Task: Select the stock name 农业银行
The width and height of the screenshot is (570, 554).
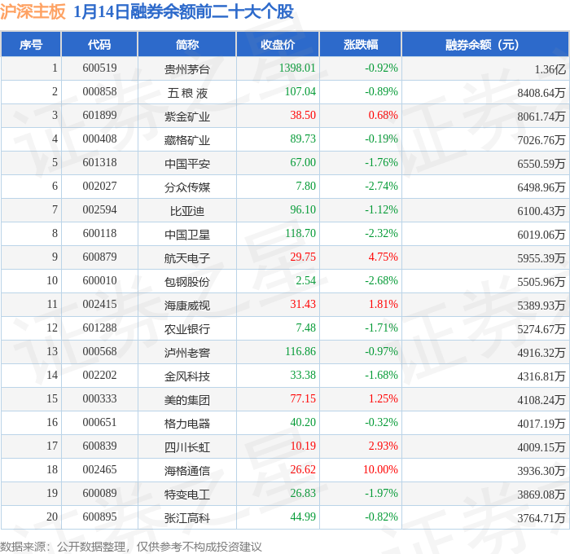Action: [x=186, y=329]
